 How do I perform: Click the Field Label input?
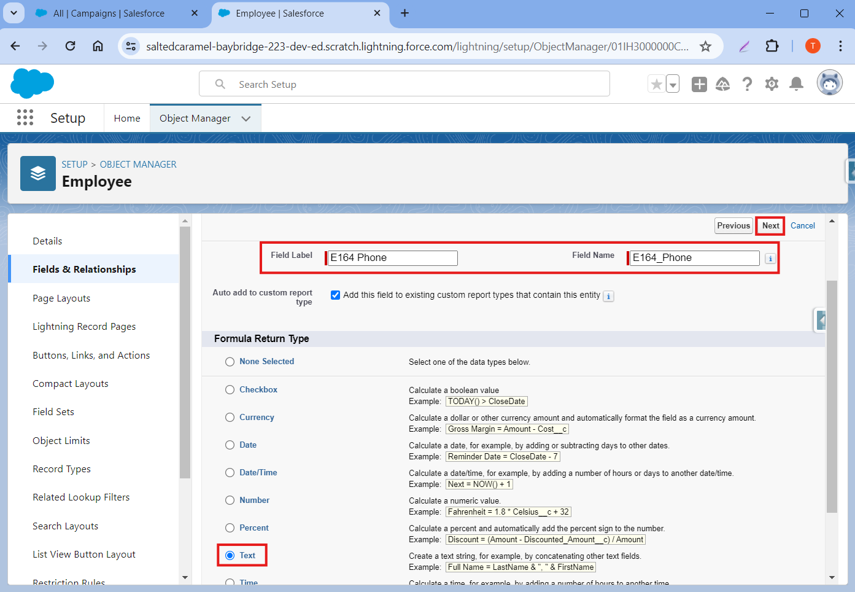pyautogui.click(x=392, y=258)
